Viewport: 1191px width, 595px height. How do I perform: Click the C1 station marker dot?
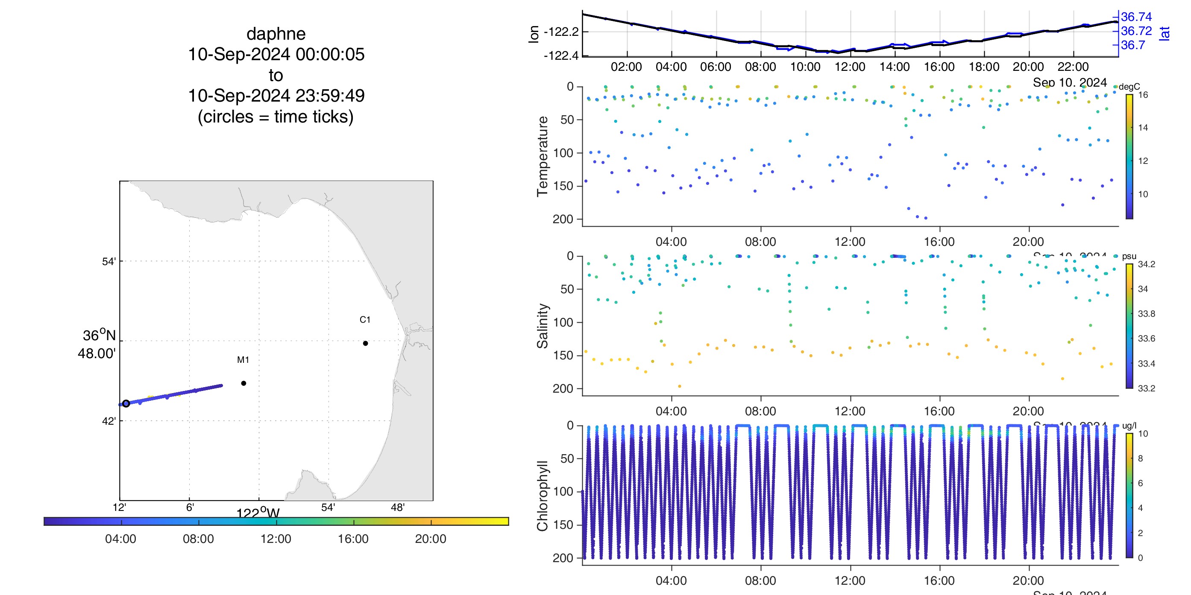point(365,343)
